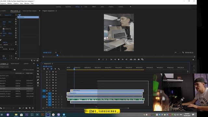This screenshot has height=117, width=208.
Task: Click the Mark In button
Action: pos(103,59)
